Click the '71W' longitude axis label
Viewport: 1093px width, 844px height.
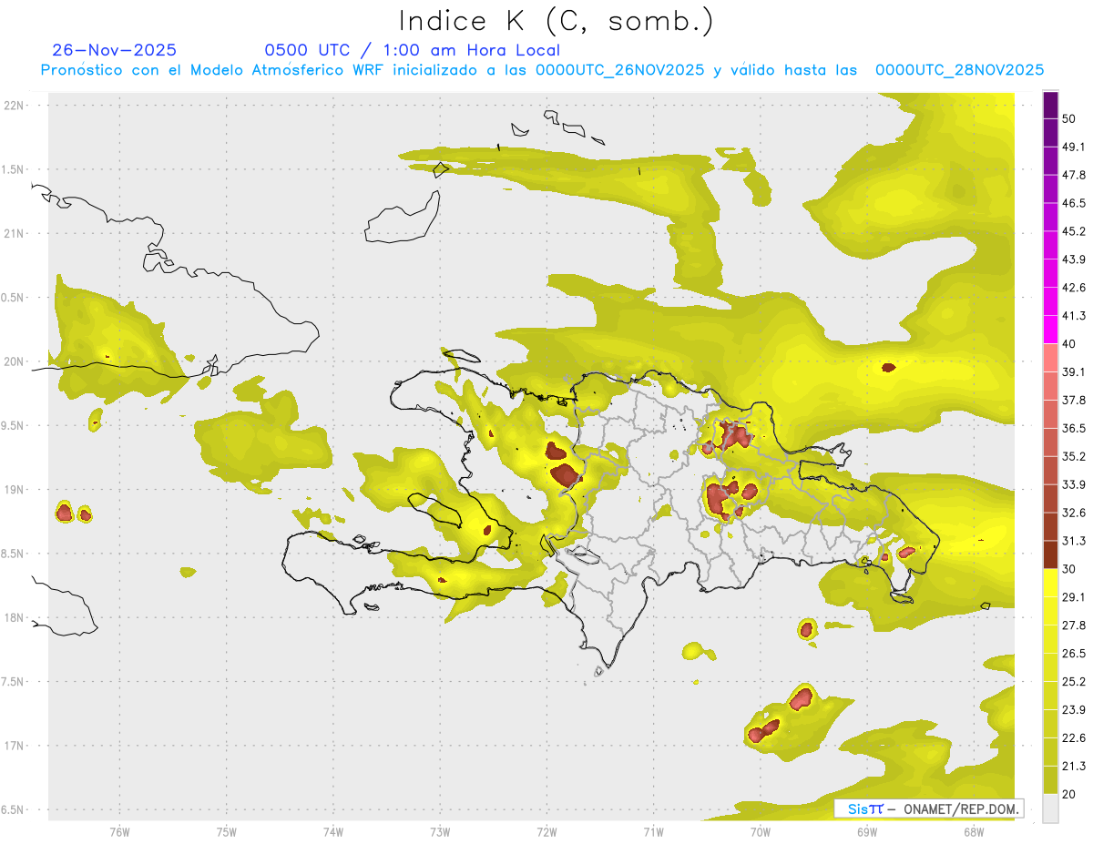point(653,831)
